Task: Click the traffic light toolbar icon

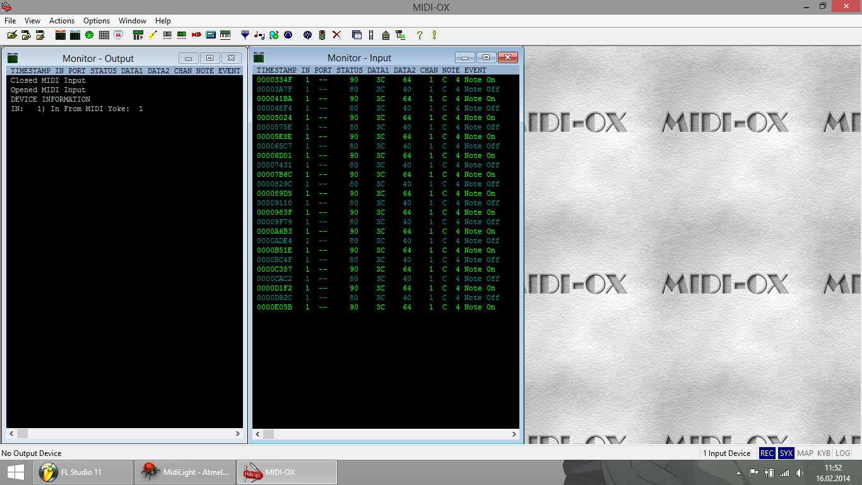Action: tap(322, 35)
